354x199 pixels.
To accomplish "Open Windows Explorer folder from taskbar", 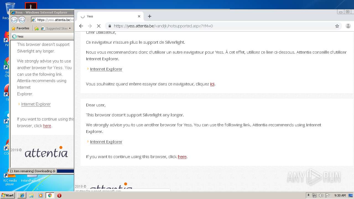I will pos(31,195).
